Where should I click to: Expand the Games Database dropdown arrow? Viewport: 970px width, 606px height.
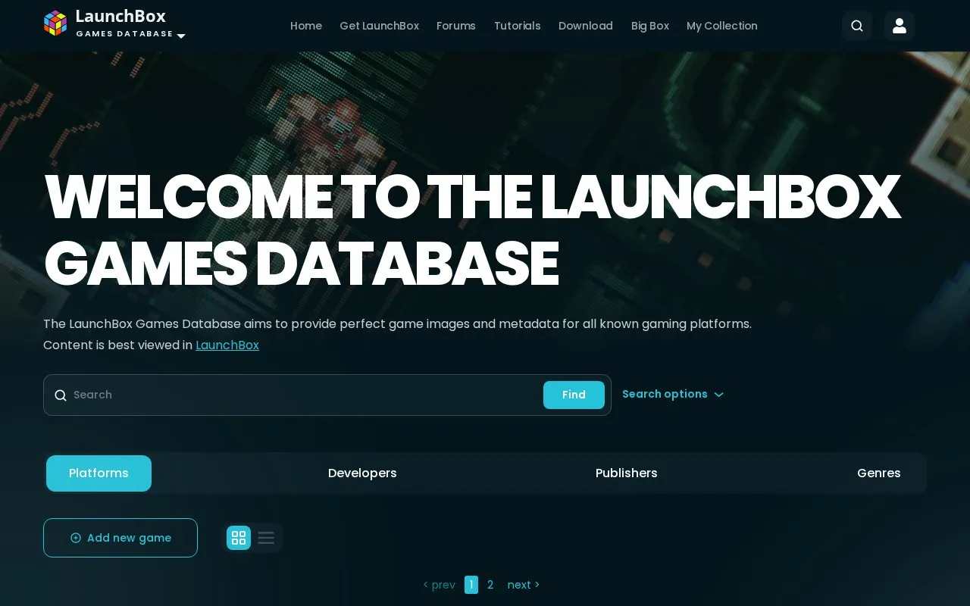pos(181,36)
